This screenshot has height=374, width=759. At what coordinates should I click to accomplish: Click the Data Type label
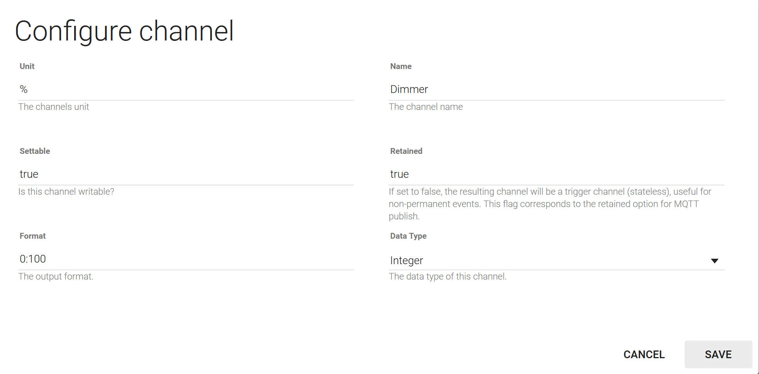pos(408,236)
